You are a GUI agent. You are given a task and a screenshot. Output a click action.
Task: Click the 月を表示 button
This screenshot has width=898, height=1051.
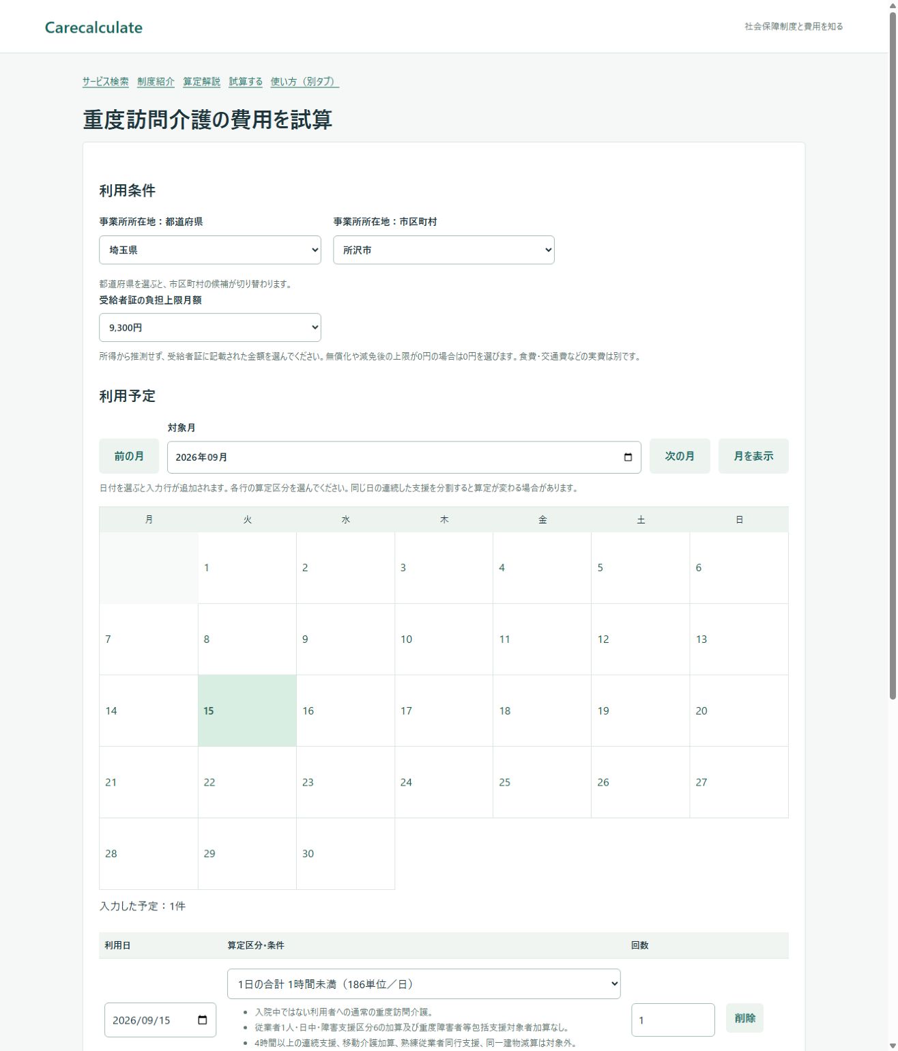pyautogui.click(x=753, y=456)
